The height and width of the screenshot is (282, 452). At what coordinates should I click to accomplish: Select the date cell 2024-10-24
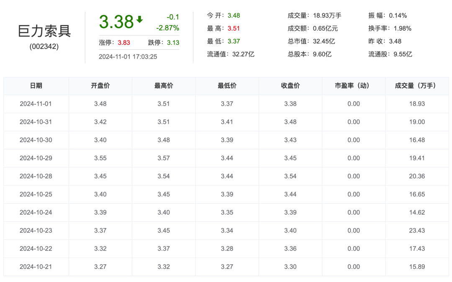(x=36, y=212)
